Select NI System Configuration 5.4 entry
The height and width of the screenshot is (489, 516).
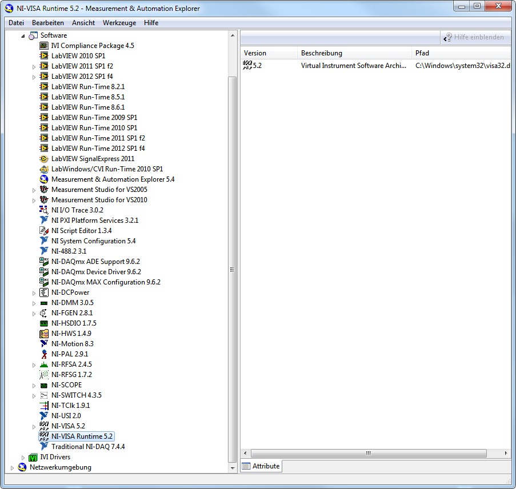pos(94,241)
